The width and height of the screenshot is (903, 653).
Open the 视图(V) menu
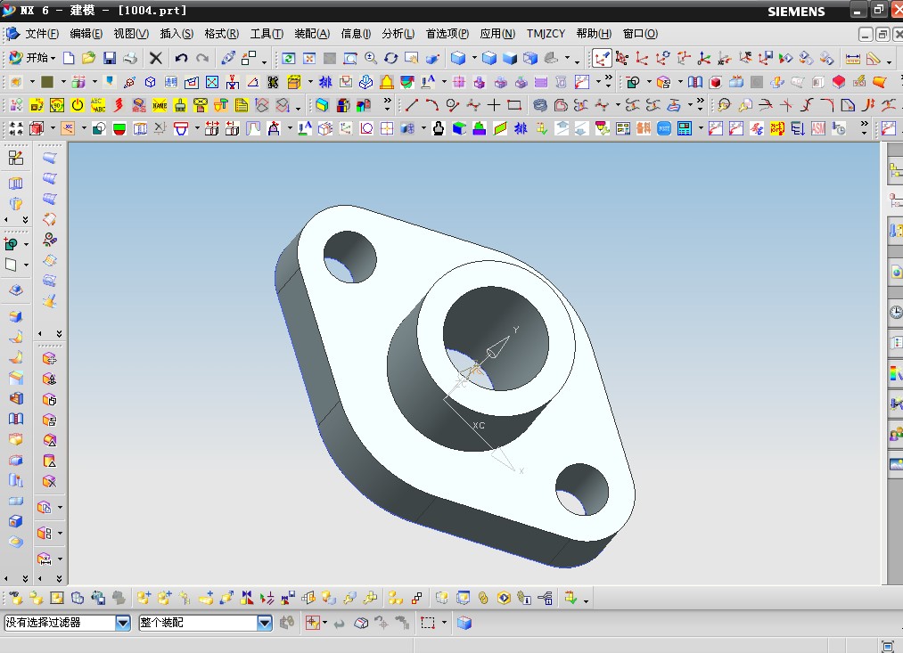[131, 34]
